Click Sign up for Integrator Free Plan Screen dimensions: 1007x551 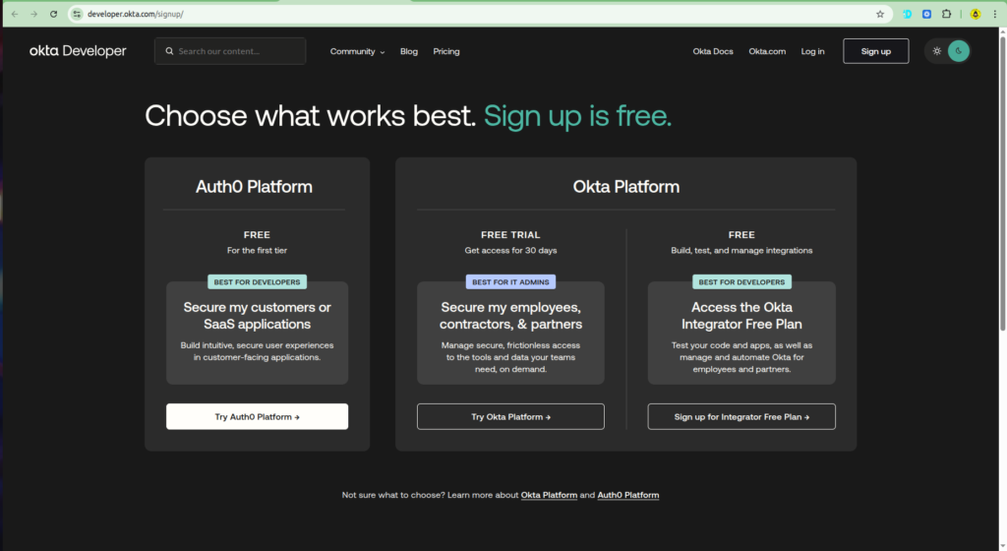pos(741,417)
